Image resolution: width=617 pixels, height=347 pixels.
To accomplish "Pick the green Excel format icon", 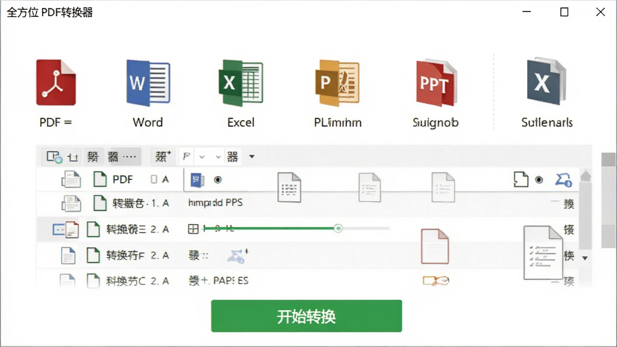I will coord(241,83).
